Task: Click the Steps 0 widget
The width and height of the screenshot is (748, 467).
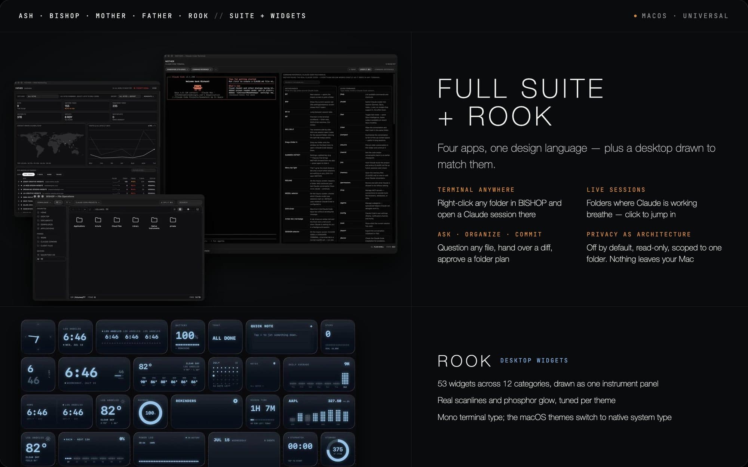Action: [x=338, y=337]
